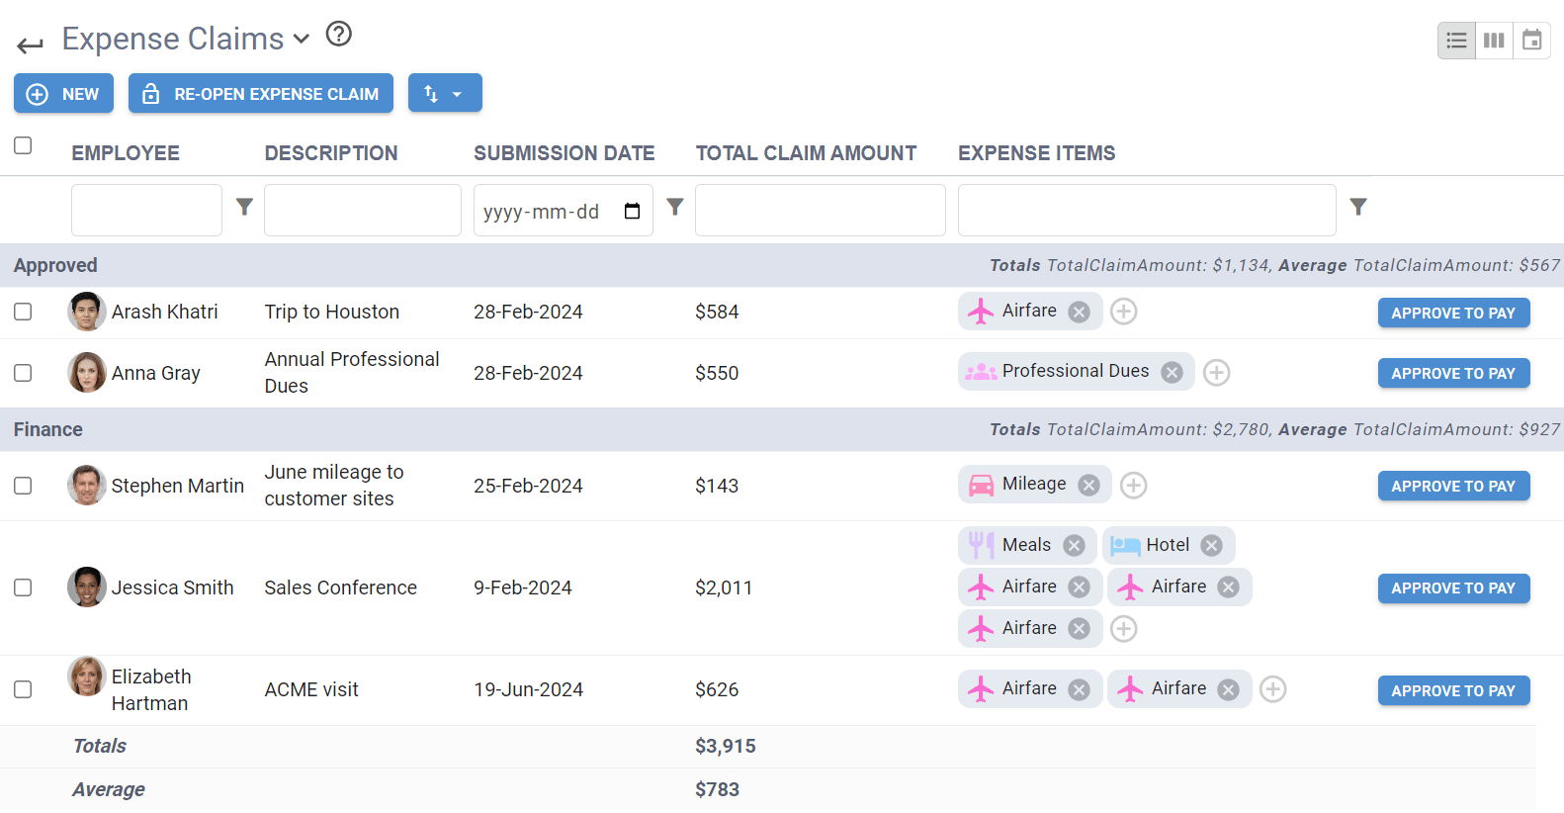
Task: Remove Hotel item from Jessica Smith's claim
Action: coord(1211,546)
